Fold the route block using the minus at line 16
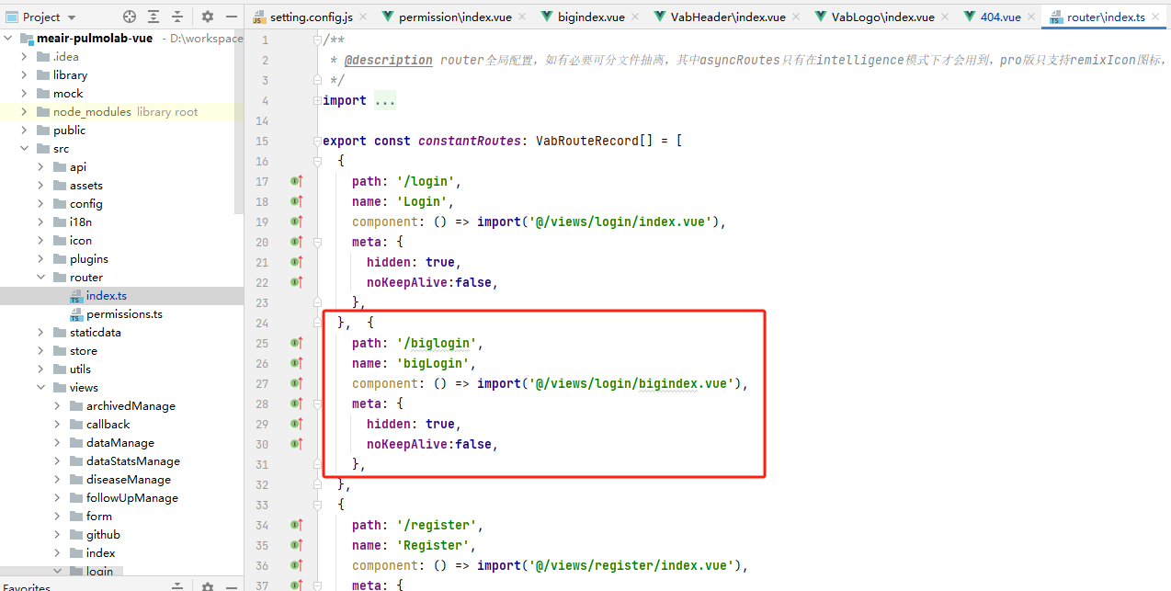Screen dimensions: 1171x591 pos(317,160)
